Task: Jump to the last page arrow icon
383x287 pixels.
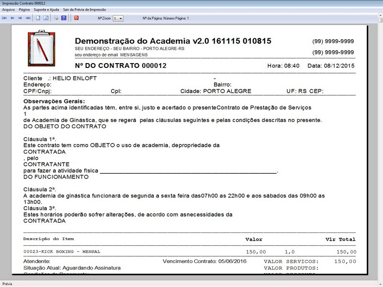Action: coord(28,18)
